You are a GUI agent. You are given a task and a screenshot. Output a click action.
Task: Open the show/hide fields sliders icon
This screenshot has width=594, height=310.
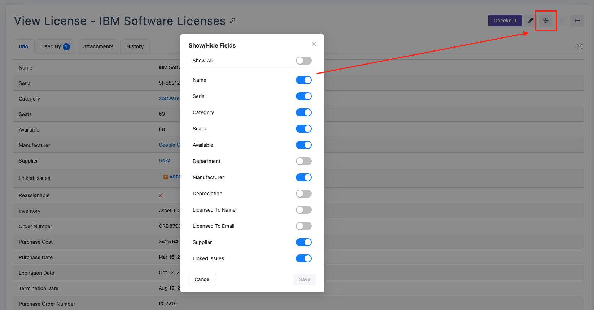coord(546,21)
